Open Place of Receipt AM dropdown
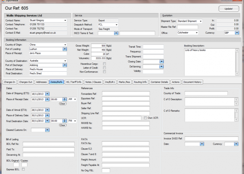This screenshot has height=174, width=244. 75,99
